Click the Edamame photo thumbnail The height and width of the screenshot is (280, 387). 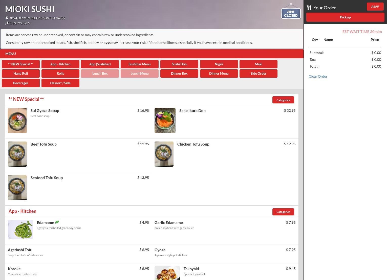(20, 229)
